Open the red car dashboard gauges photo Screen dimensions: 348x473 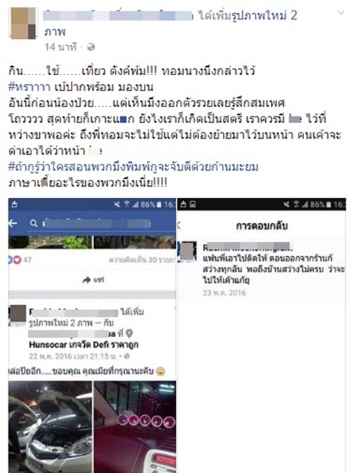135,427
